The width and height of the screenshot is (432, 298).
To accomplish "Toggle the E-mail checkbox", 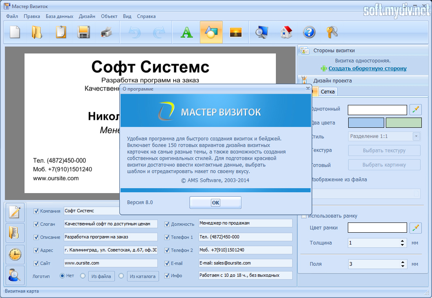I will click(167, 263).
